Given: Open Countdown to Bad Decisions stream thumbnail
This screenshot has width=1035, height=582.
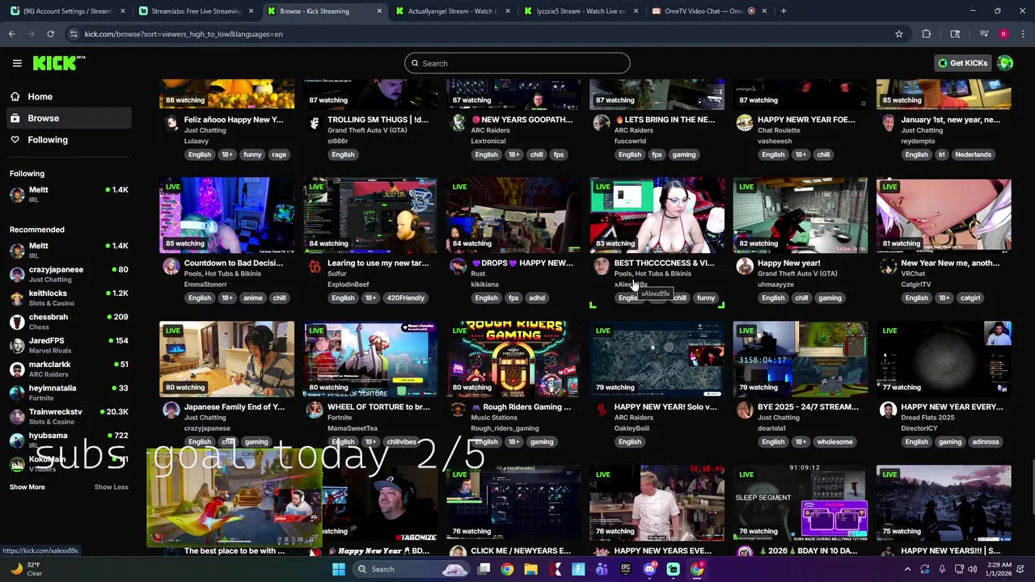Looking at the screenshot, I should click(226, 215).
